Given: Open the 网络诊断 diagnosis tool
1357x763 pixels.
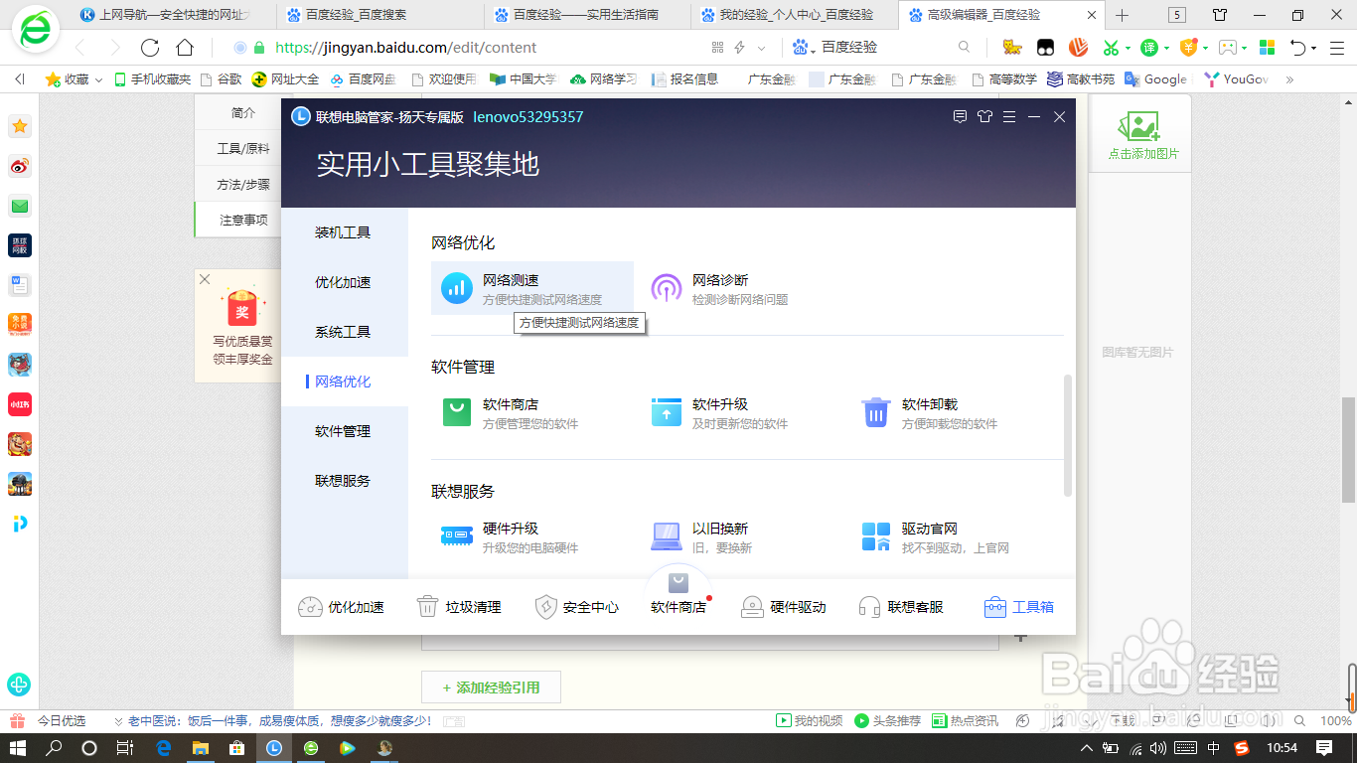Looking at the screenshot, I should [x=720, y=289].
